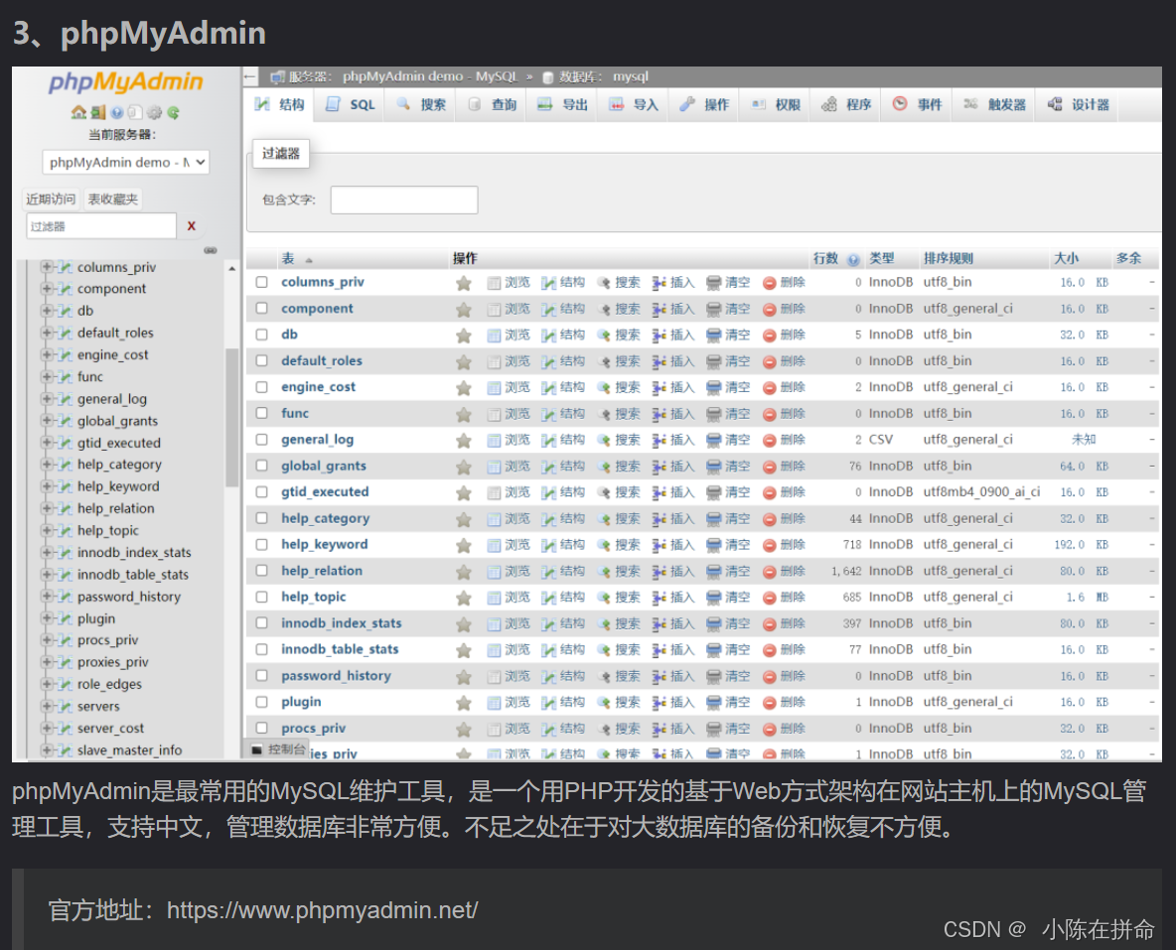Expand the general_log node in sidebar

click(x=47, y=399)
